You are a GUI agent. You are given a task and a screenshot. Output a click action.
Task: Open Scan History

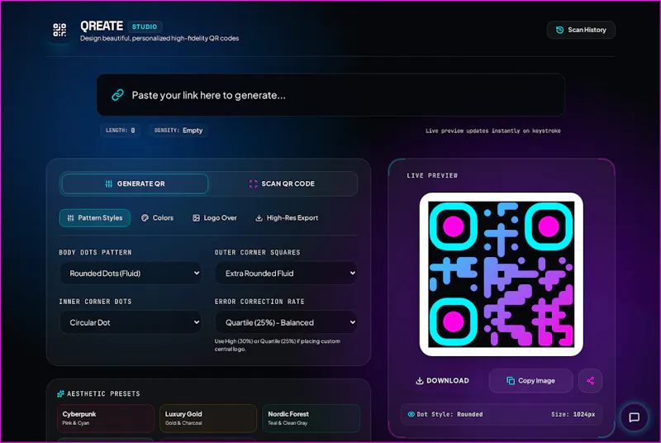click(581, 30)
